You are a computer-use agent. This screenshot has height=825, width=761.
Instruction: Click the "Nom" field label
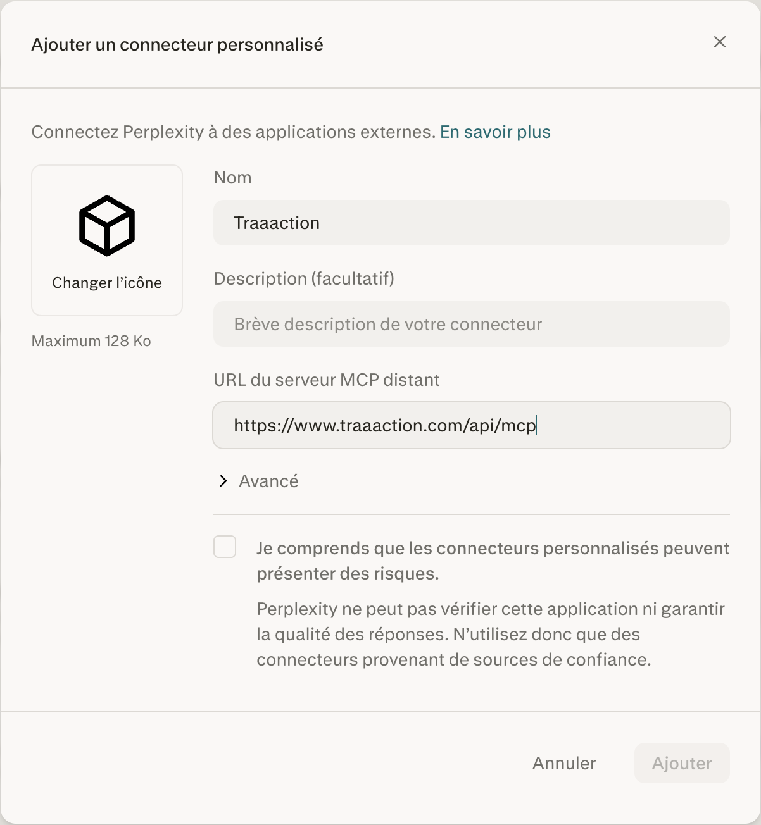click(x=232, y=178)
